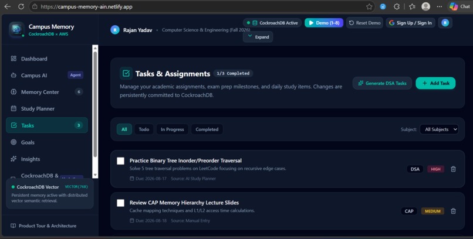Open the browser favorites list icon
Viewport: 473px width, 239px height.
pyautogui.click(x=412, y=6)
